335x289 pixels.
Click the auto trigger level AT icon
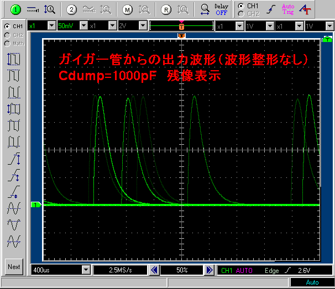(x=305, y=9)
